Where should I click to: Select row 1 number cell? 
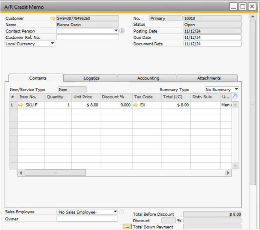(13, 105)
